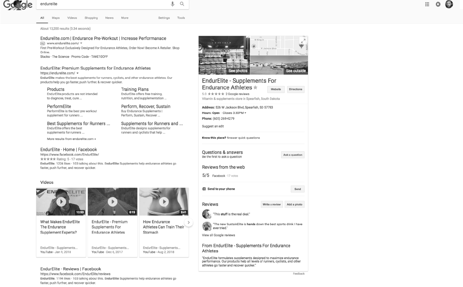The width and height of the screenshot is (463, 287).
Task: Click the Send button
Action: [298, 189]
